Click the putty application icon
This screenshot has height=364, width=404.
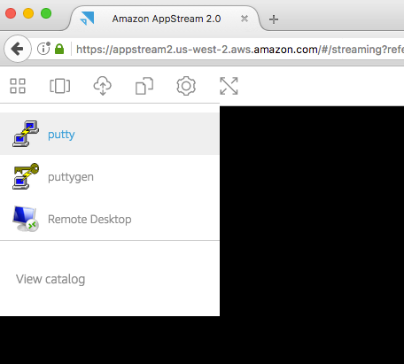(x=26, y=134)
